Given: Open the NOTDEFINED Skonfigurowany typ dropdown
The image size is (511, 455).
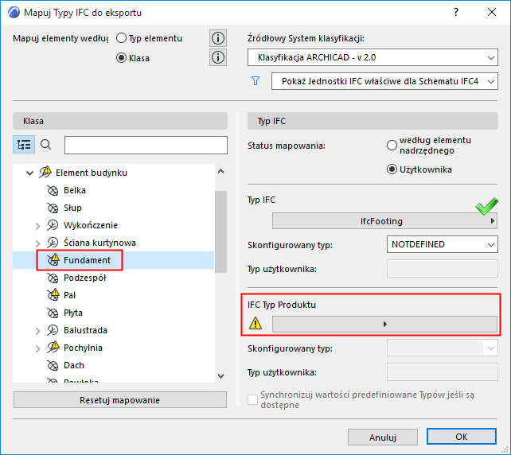Looking at the screenshot, I should (443, 244).
